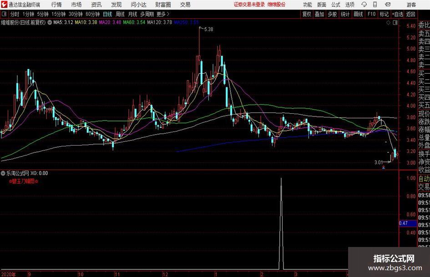The width and height of the screenshot is (430, 277).
Task: Open the 财富圈 menu
Action: [x=163, y=5]
